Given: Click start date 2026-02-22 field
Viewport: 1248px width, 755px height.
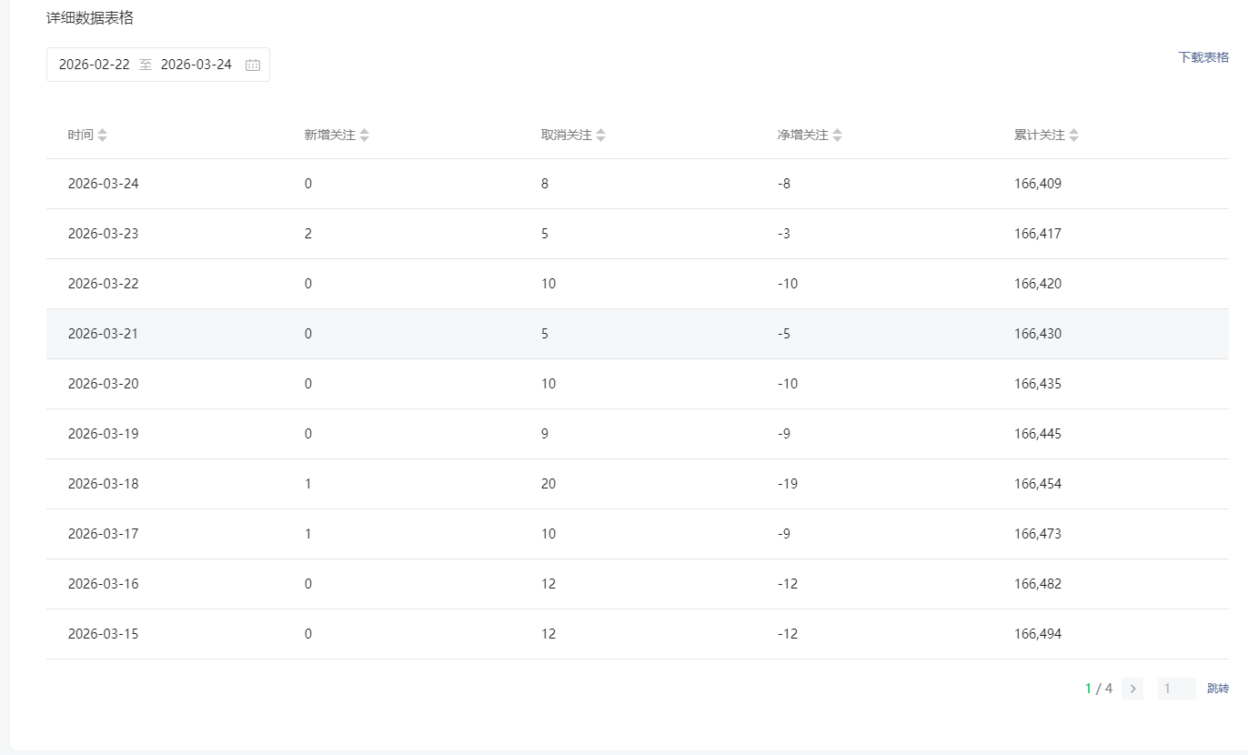Looking at the screenshot, I should point(95,65).
